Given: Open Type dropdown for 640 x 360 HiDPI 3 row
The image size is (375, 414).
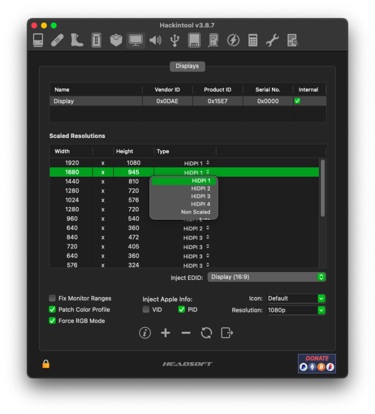Looking at the screenshot, I should [x=197, y=256].
